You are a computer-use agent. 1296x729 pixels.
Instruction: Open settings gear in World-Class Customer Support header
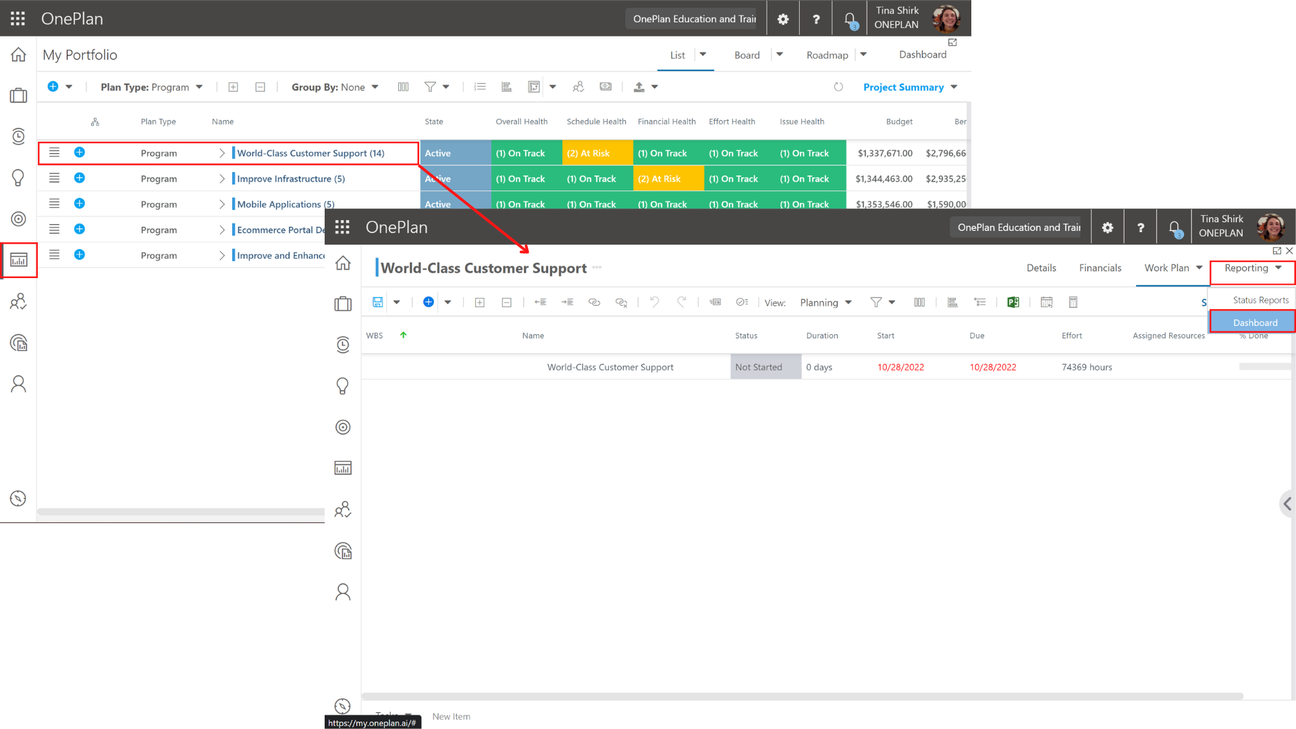(x=1108, y=227)
